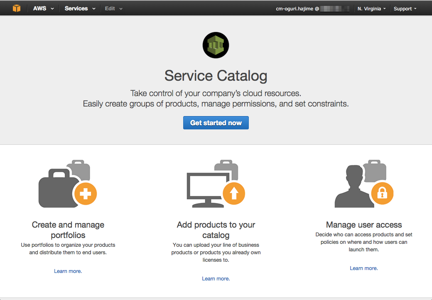Click Learn more under Add products to your catalog
The width and height of the screenshot is (432, 300).
[x=216, y=278]
